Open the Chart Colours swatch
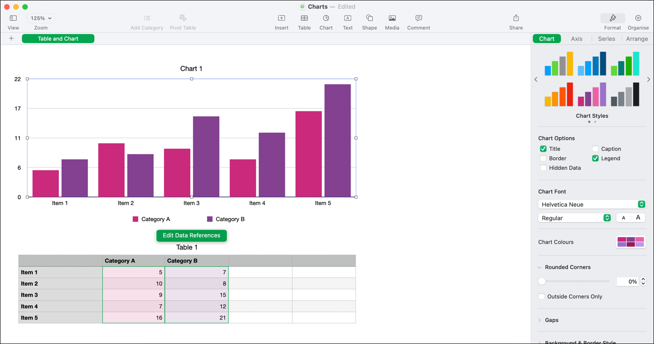Image resolution: width=654 pixels, height=344 pixels. click(x=630, y=242)
